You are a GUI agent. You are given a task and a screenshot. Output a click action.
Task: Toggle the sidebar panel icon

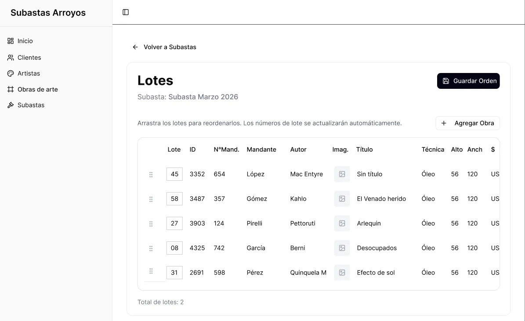pos(126,12)
